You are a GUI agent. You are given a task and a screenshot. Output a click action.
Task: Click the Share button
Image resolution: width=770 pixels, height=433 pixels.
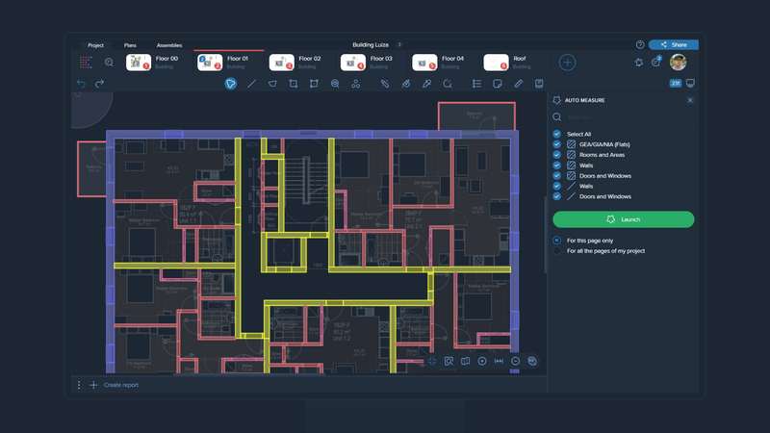pyautogui.click(x=673, y=44)
